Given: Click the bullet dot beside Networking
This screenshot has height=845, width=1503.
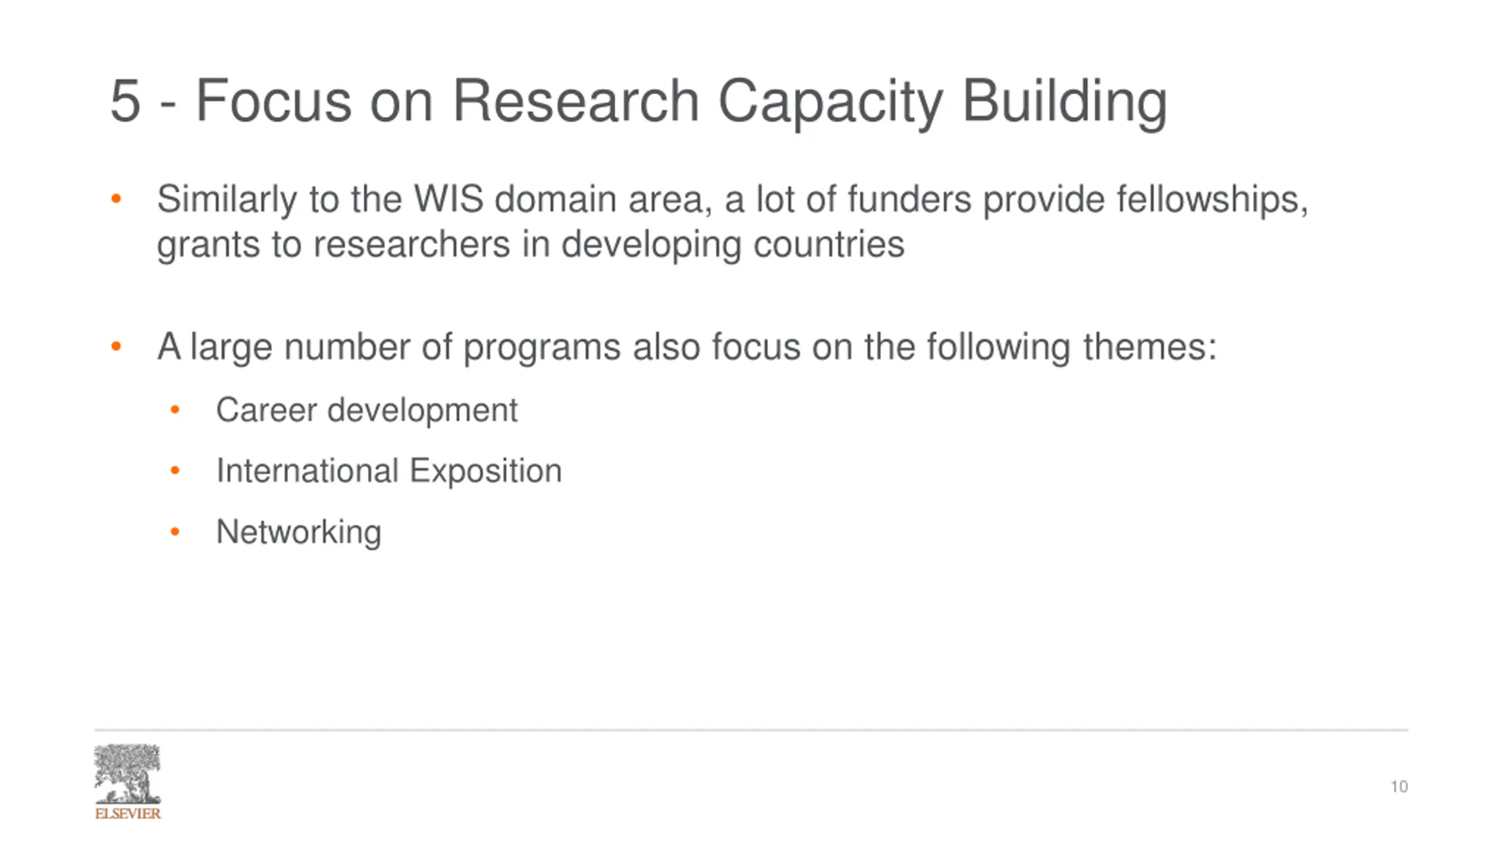Looking at the screenshot, I should (x=174, y=532).
